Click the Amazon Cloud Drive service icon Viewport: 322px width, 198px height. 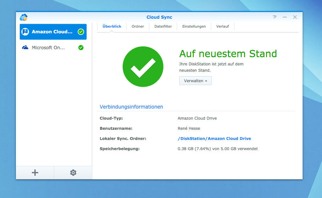click(25, 32)
